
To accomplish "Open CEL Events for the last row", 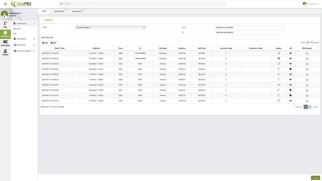I will pos(307,101).
